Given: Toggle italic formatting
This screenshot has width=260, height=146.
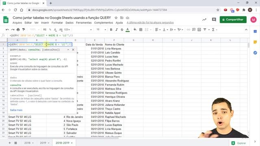Looking at the screenshot, I should [117, 30].
